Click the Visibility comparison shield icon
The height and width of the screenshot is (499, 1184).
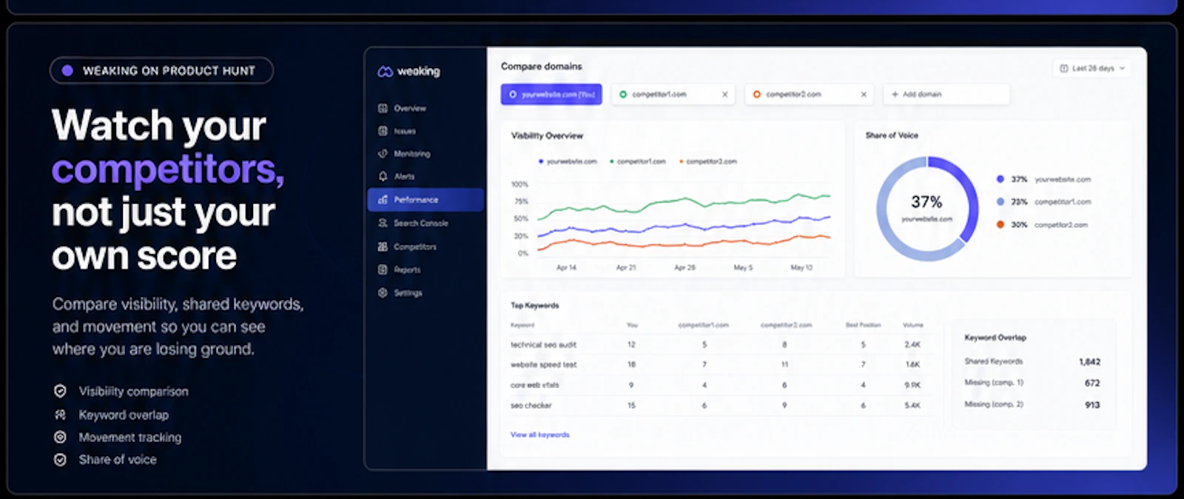click(60, 391)
